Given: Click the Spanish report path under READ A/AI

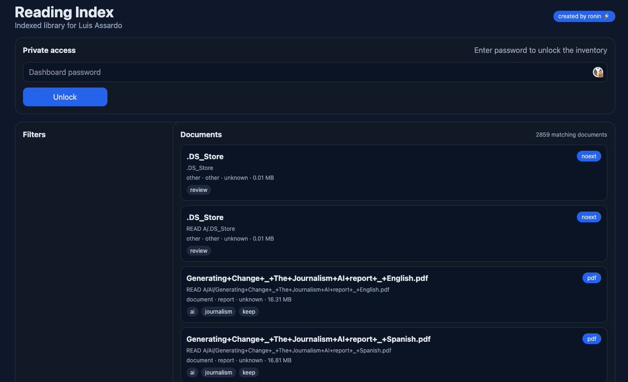Looking at the screenshot, I should 289,351.
